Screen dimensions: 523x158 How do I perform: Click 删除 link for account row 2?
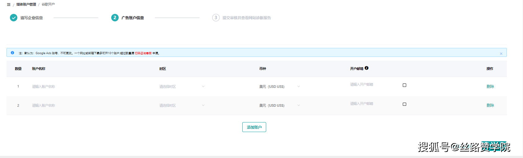tap(490, 105)
